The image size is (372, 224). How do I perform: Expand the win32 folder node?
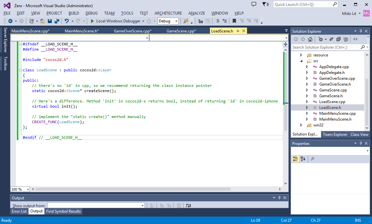(x=301, y=125)
